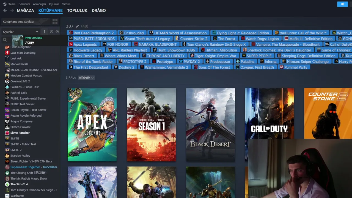Click the Realm Royale Reforged icon

click(x=7, y=116)
